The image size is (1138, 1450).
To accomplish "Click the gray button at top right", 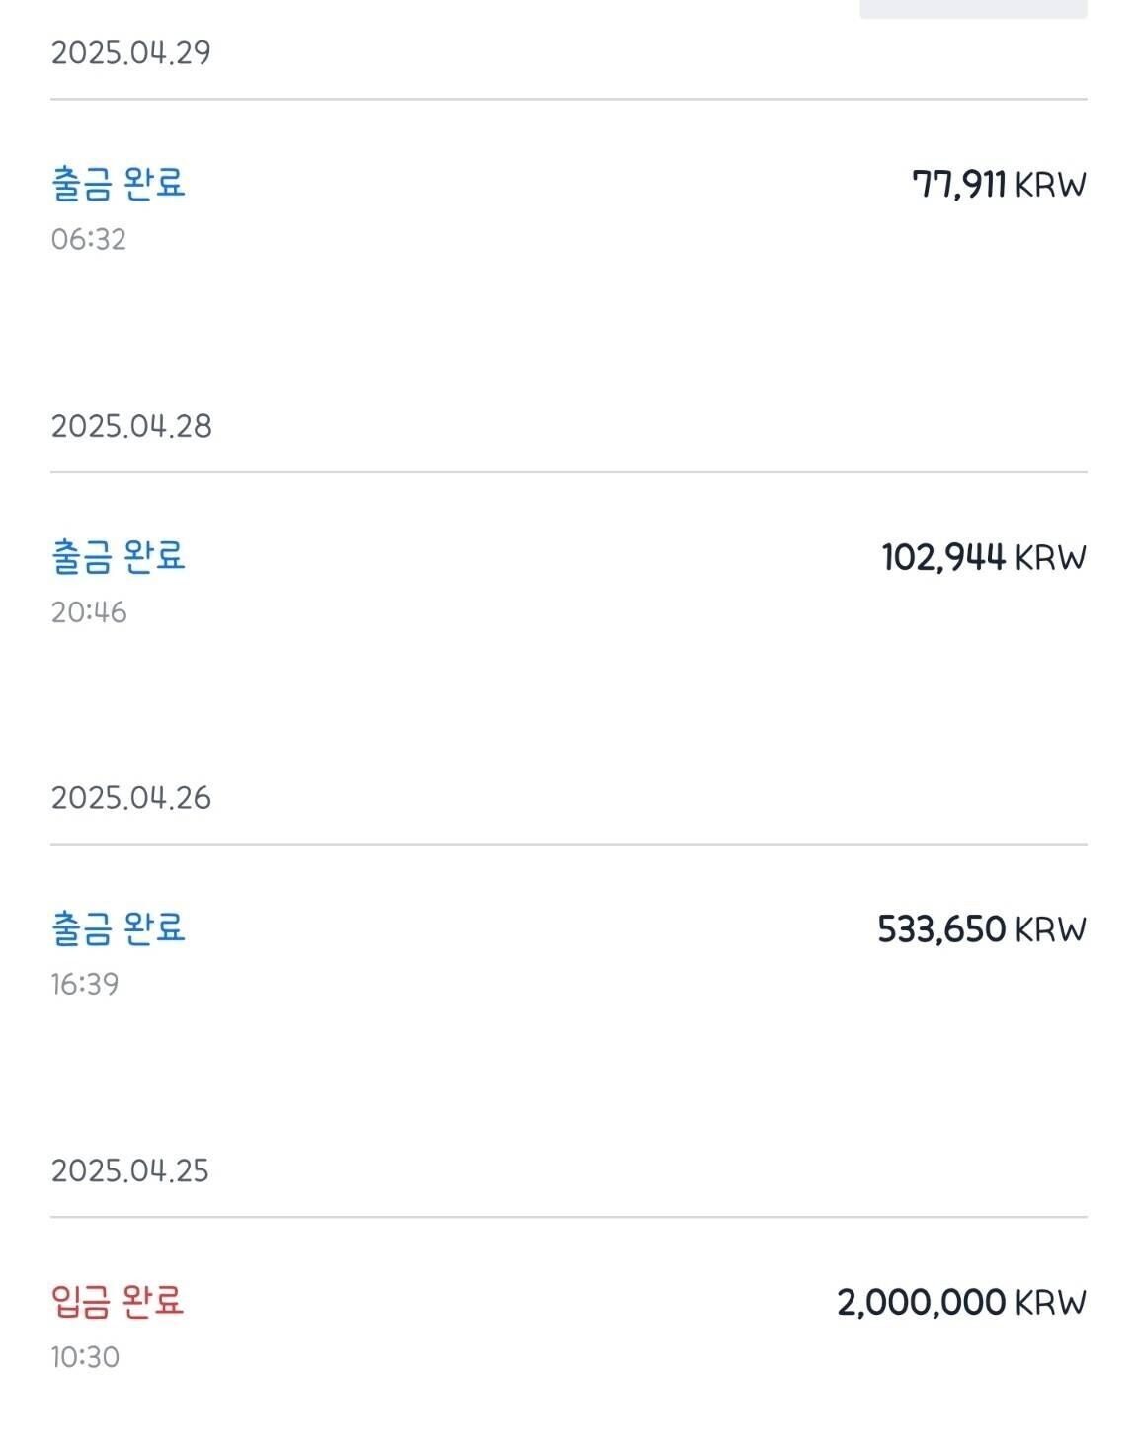I will coord(973,8).
